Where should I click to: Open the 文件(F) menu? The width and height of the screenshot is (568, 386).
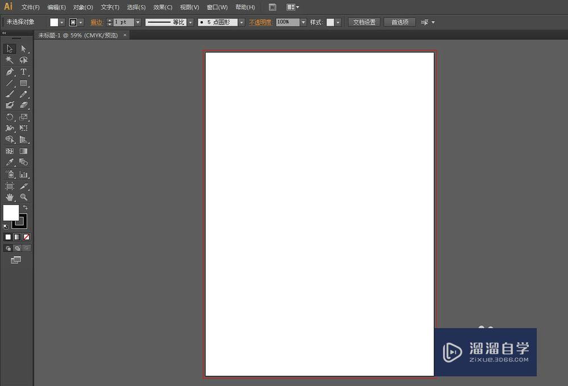click(x=31, y=7)
